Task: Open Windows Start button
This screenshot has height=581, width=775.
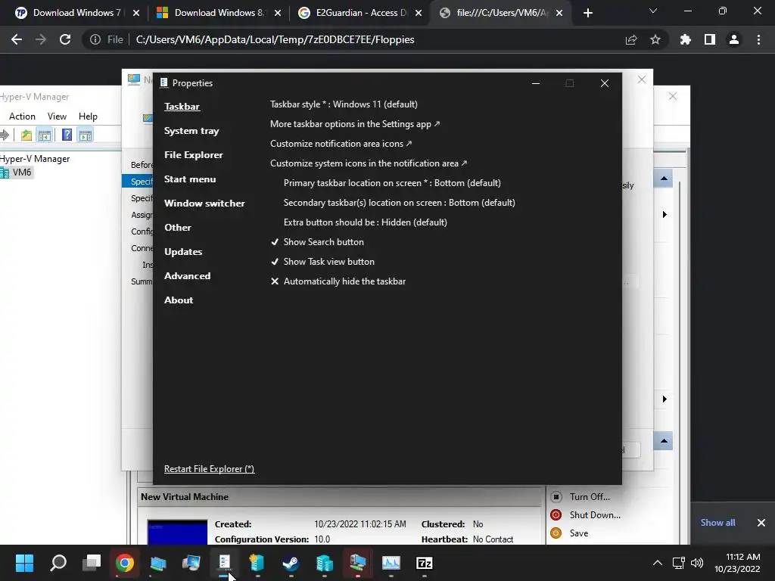Action: 24,563
